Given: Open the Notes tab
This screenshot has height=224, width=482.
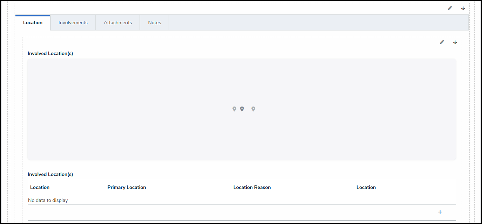Looking at the screenshot, I should 155,22.
